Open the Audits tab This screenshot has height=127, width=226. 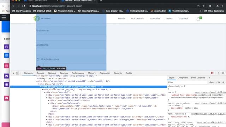click(x=129, y=73)
